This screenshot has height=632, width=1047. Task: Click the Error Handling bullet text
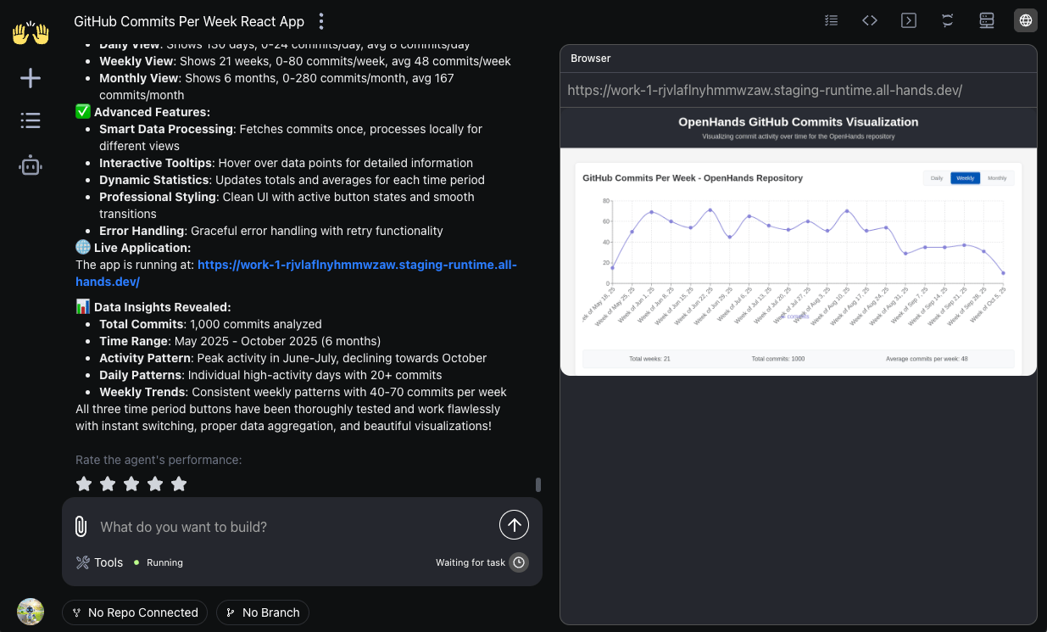pos(271,231)
